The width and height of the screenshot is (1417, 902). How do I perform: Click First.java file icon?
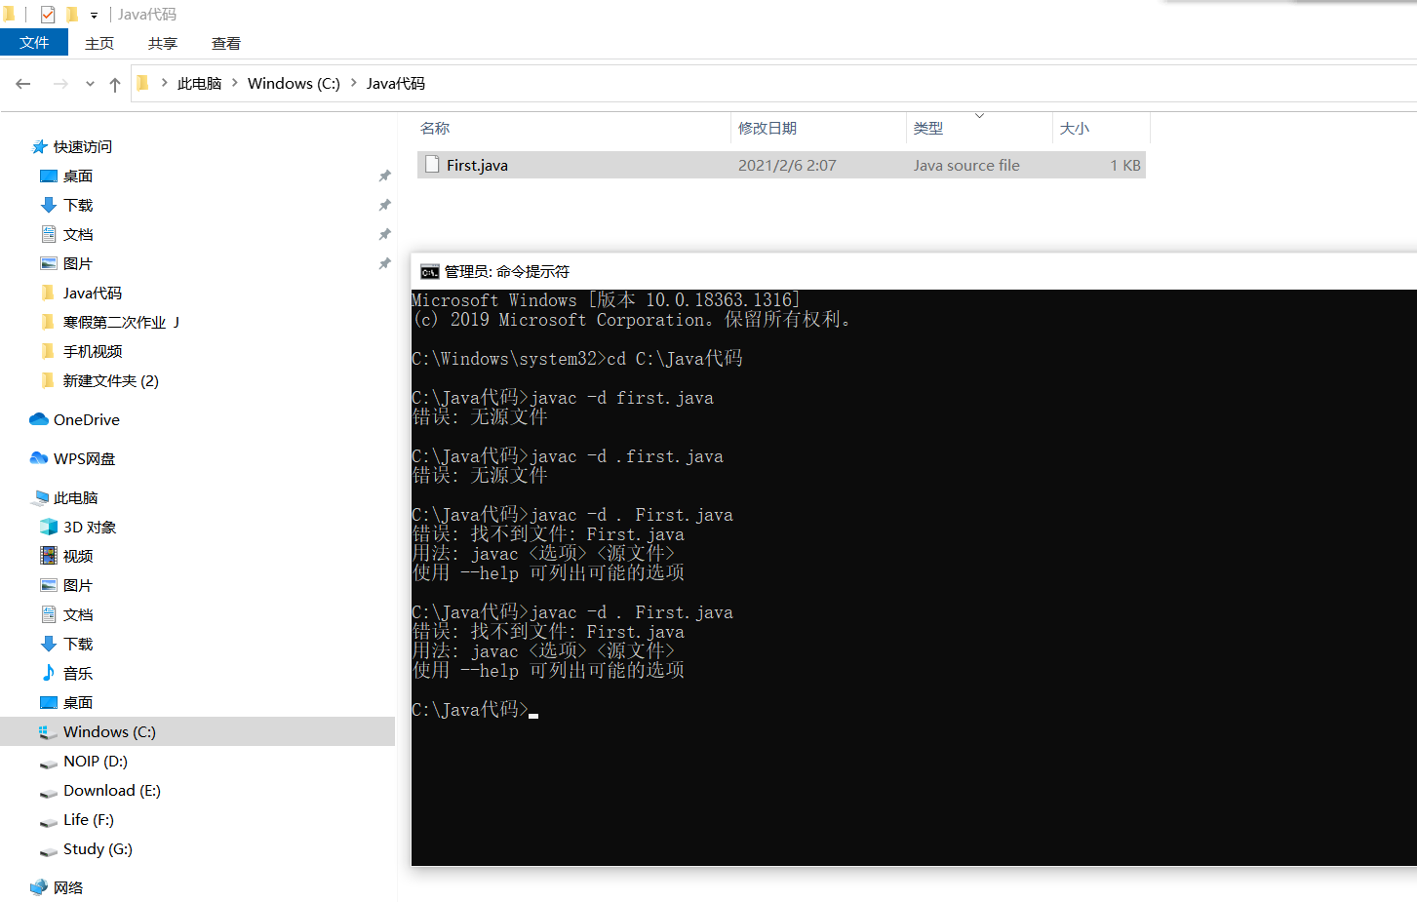point(432,165)
